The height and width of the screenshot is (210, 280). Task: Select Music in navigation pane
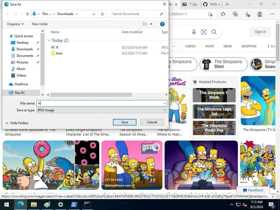click(21, 69)
